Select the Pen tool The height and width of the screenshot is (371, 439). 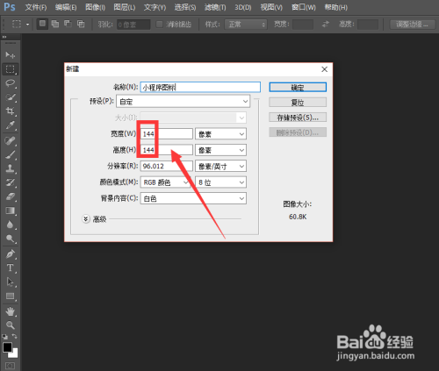11,253
